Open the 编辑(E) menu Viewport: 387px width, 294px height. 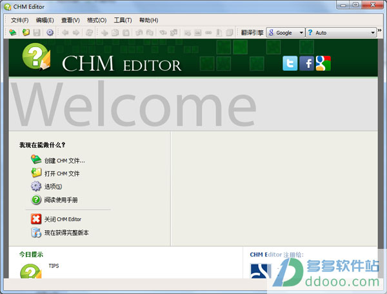tap(45, 20)
